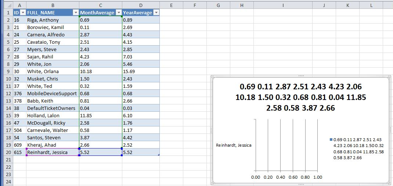Click ID cell 504

19,130
